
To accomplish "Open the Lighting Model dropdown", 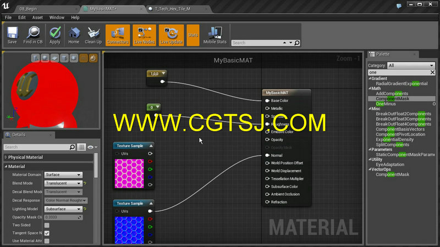I will (x=63, y=209).
